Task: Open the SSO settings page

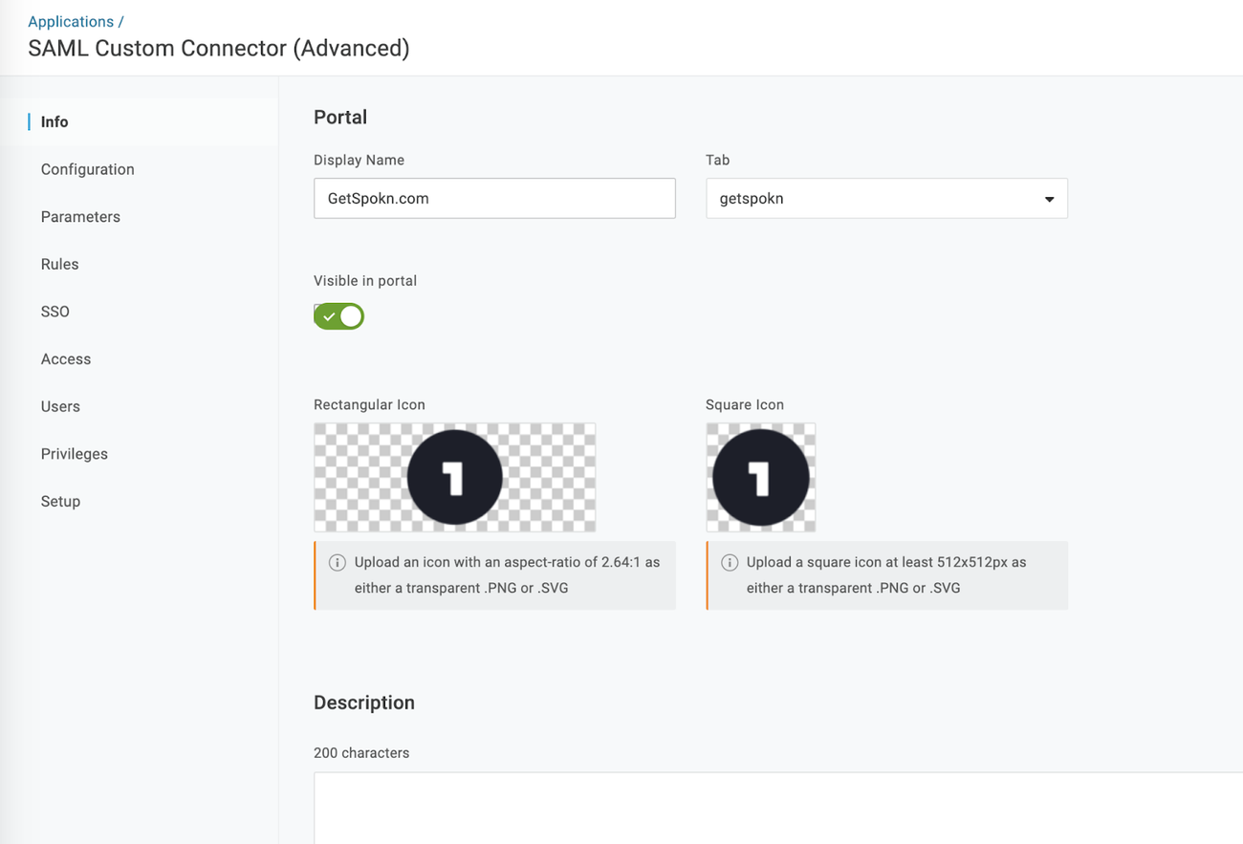Action: coord(55,312)
